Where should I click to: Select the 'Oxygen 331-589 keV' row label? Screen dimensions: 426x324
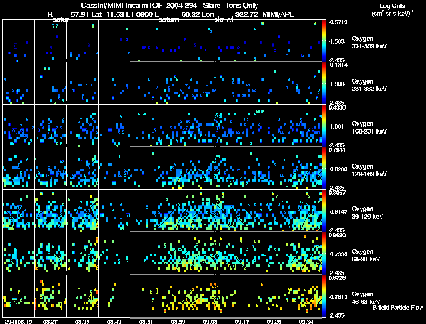tap(369, 43)
